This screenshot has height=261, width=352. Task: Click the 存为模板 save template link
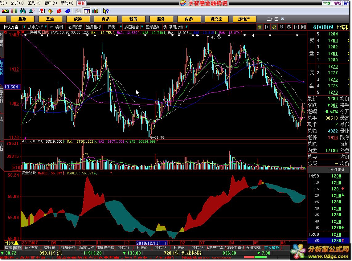pos(272,247)
